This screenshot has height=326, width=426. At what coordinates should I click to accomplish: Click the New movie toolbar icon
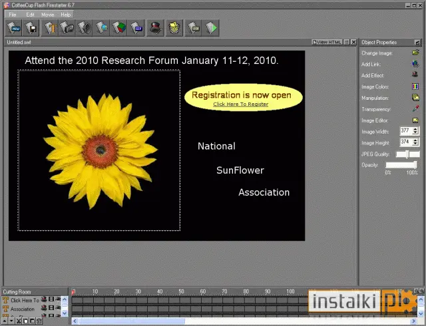[x=13, y=28]
